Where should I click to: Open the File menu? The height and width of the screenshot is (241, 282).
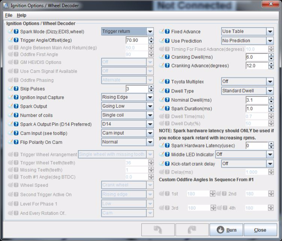tap(8, 15)
